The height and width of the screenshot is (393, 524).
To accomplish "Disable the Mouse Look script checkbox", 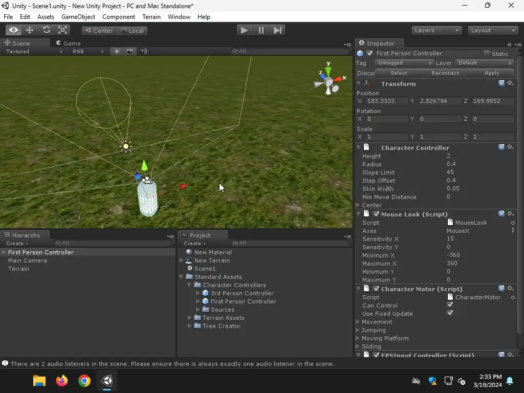I will point(376,214).
